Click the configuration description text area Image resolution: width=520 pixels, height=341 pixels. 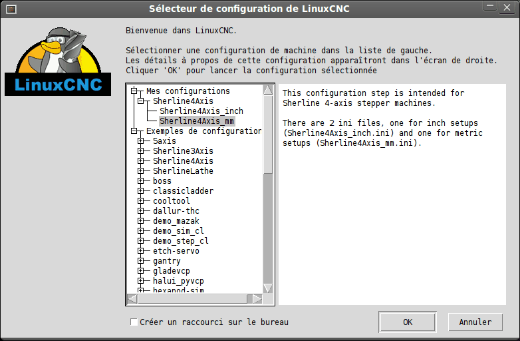pos(392,194)
